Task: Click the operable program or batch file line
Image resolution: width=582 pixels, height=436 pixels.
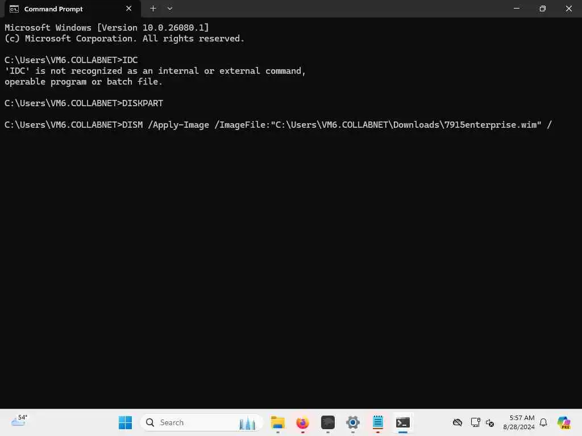Action: [x=84, y=82]
